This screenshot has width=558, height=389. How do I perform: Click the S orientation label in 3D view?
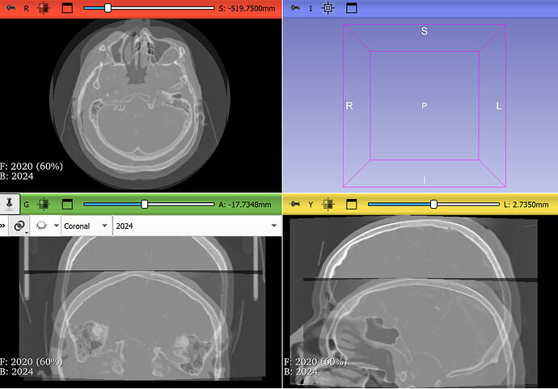[x=424, y=32]
